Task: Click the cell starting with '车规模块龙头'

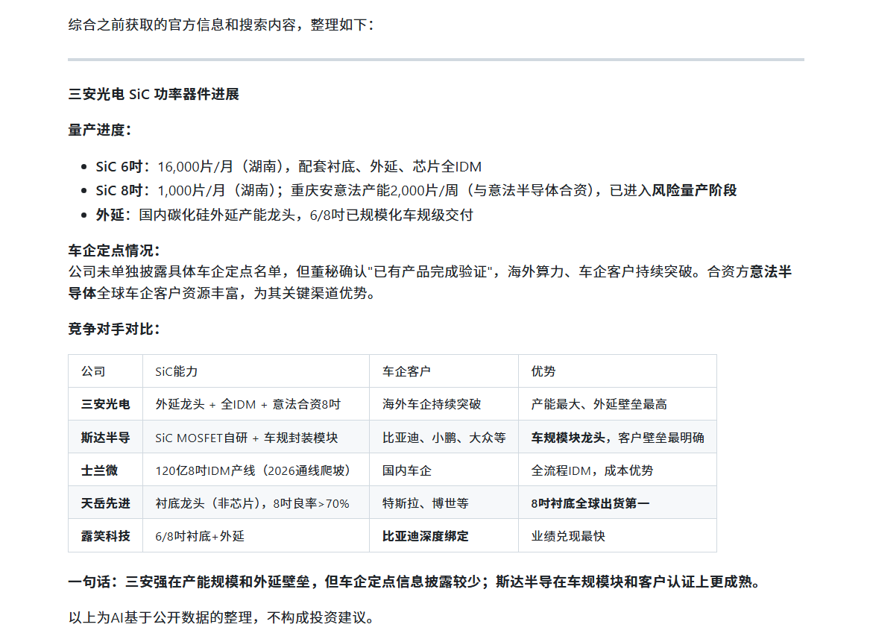Action: pos(617,437)
